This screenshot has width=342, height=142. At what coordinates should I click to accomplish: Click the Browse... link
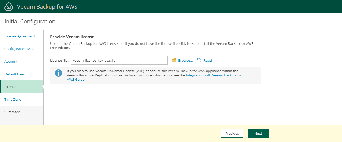click(185, 61)
